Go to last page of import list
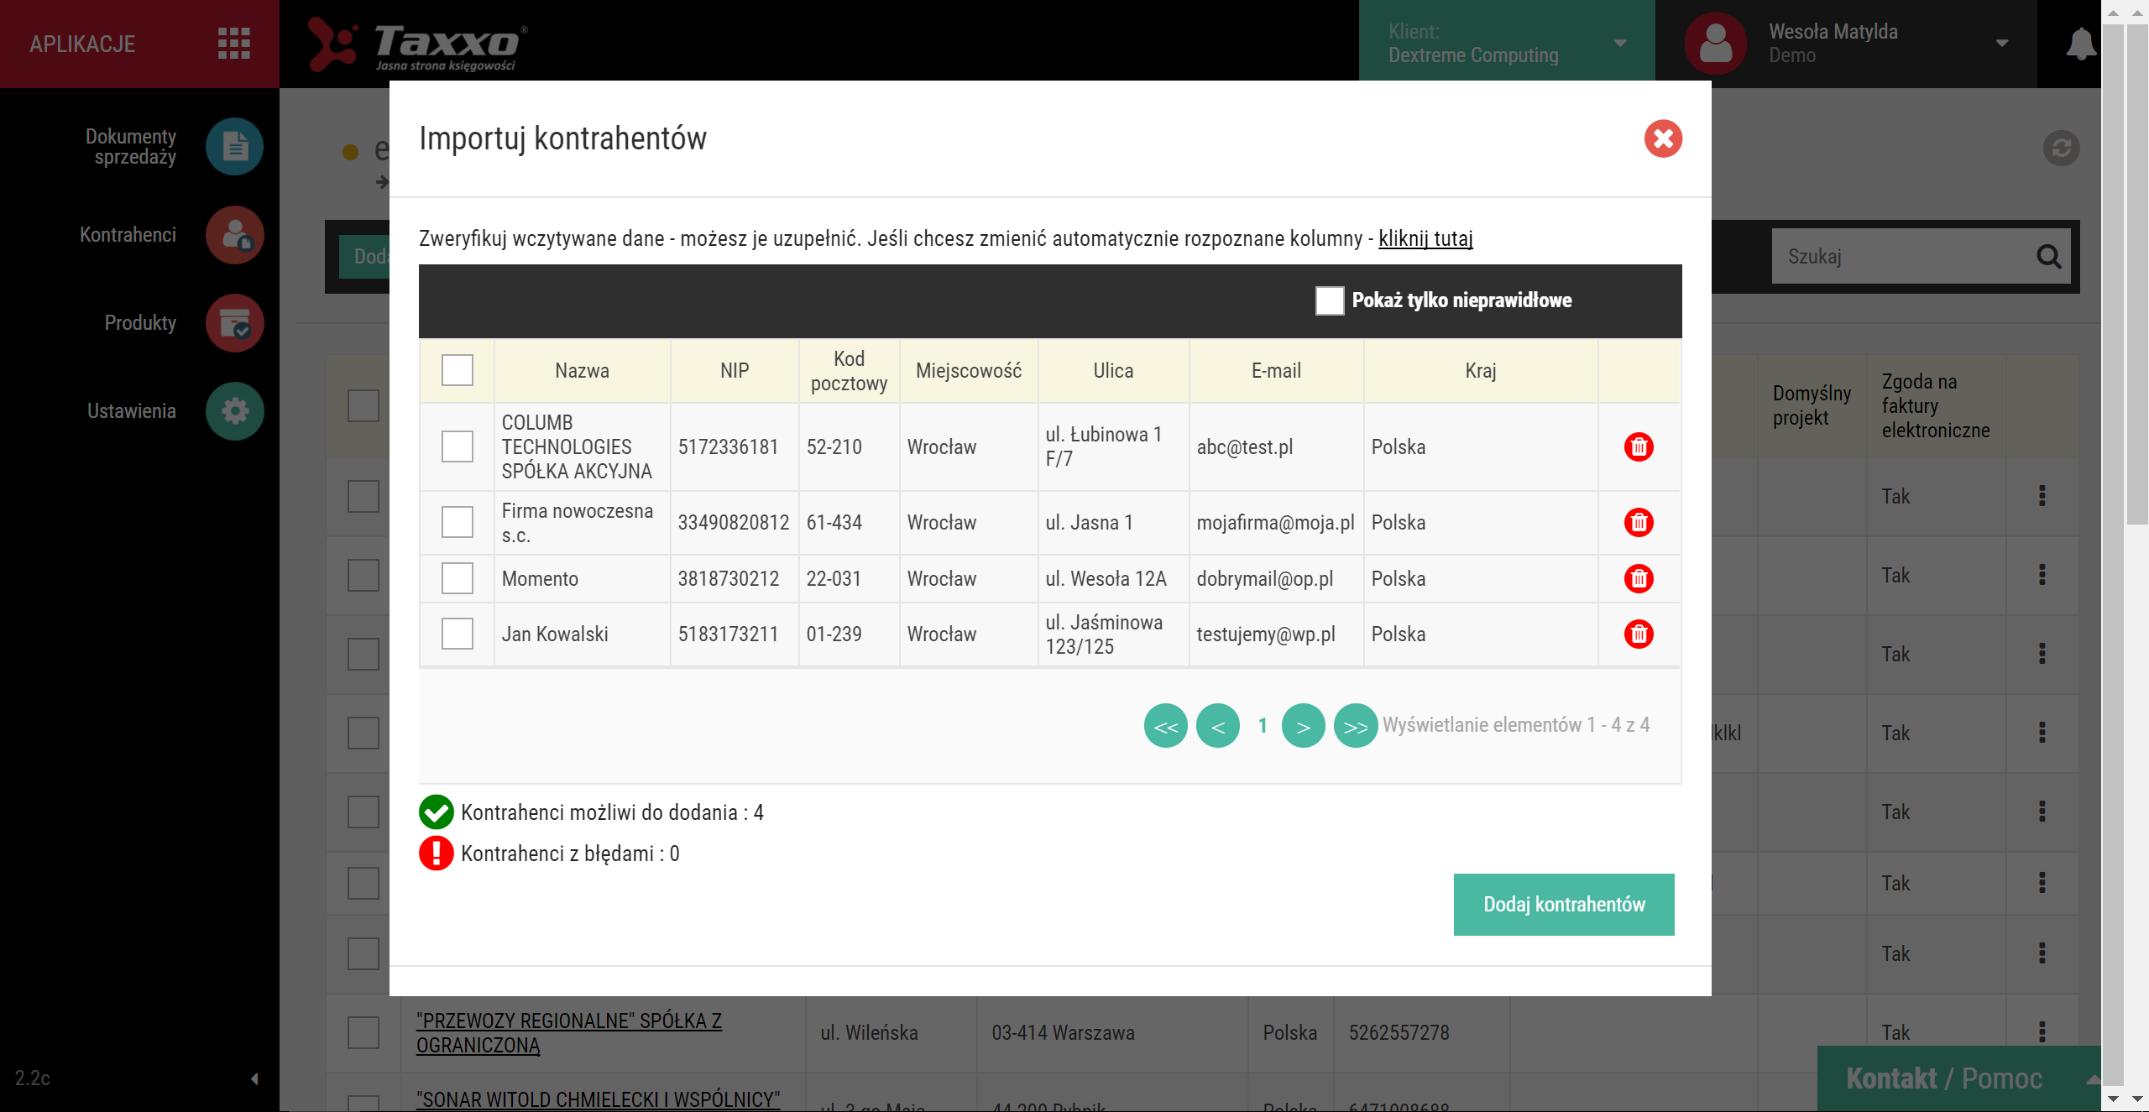 pyautogui.click(x=1355, y=726)
